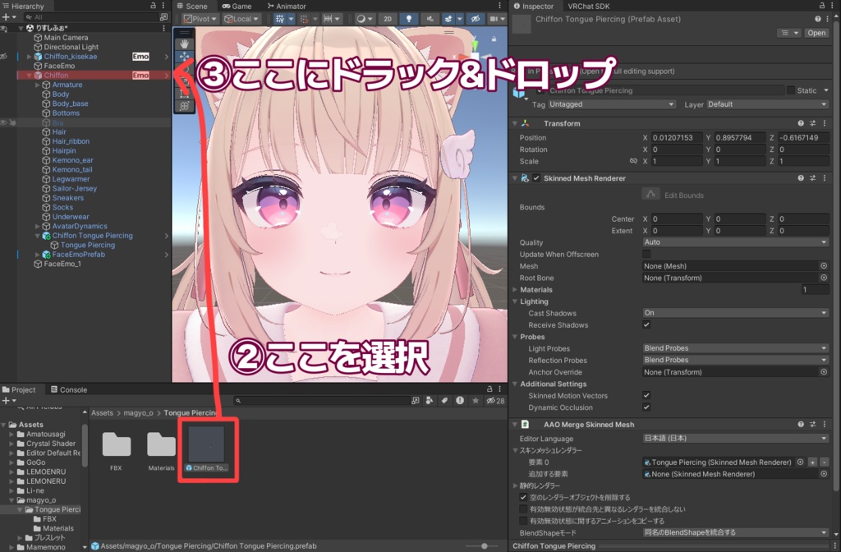The height and width of the screenshot is (552, 841).
Task: Lock the Inspector panel
Action: click(x=821, y=6)
